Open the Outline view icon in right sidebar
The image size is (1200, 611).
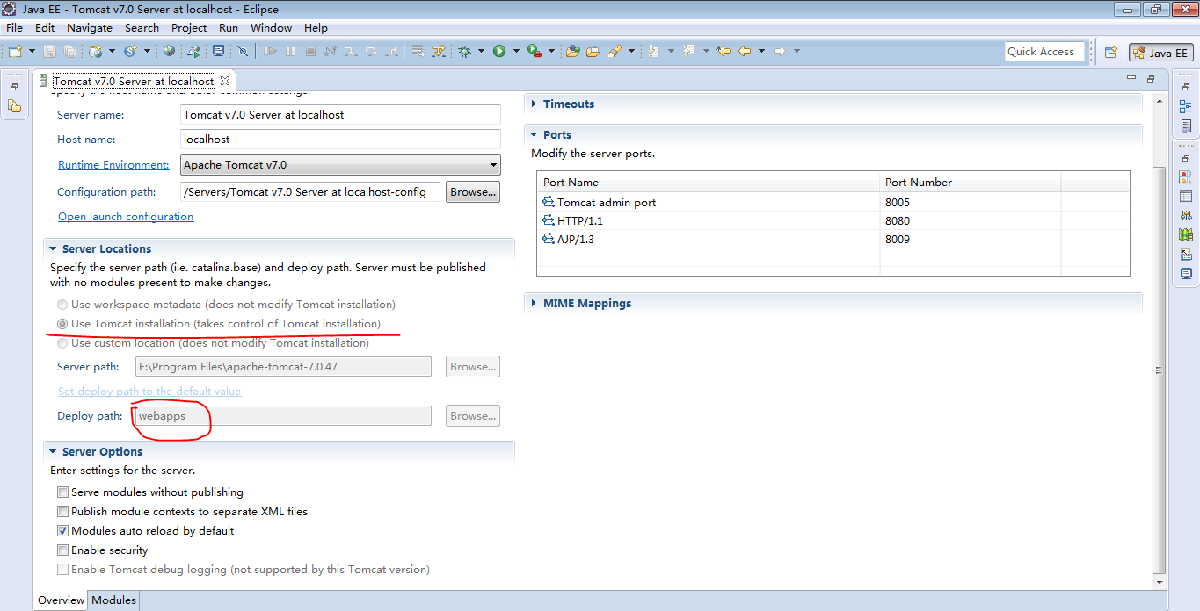[x=1186, y=106]
